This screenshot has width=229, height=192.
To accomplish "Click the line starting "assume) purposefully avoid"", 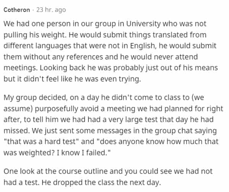I will click(113, 108).
